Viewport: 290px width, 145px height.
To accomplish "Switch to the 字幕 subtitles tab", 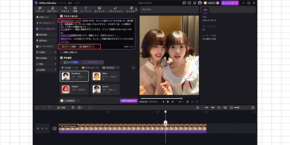I will (75, 9).
